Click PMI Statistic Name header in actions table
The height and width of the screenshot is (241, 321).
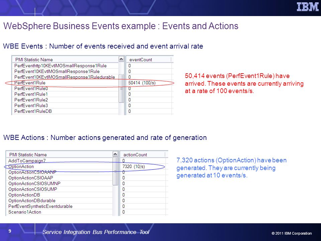(x=60, y=155)
